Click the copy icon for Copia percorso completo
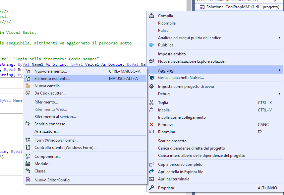The width and height of the screenshot is (284, 195). pos(151,164)
